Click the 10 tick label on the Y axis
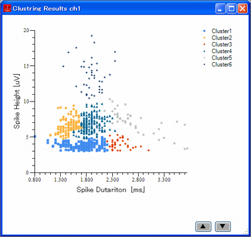 pos(26,102)
